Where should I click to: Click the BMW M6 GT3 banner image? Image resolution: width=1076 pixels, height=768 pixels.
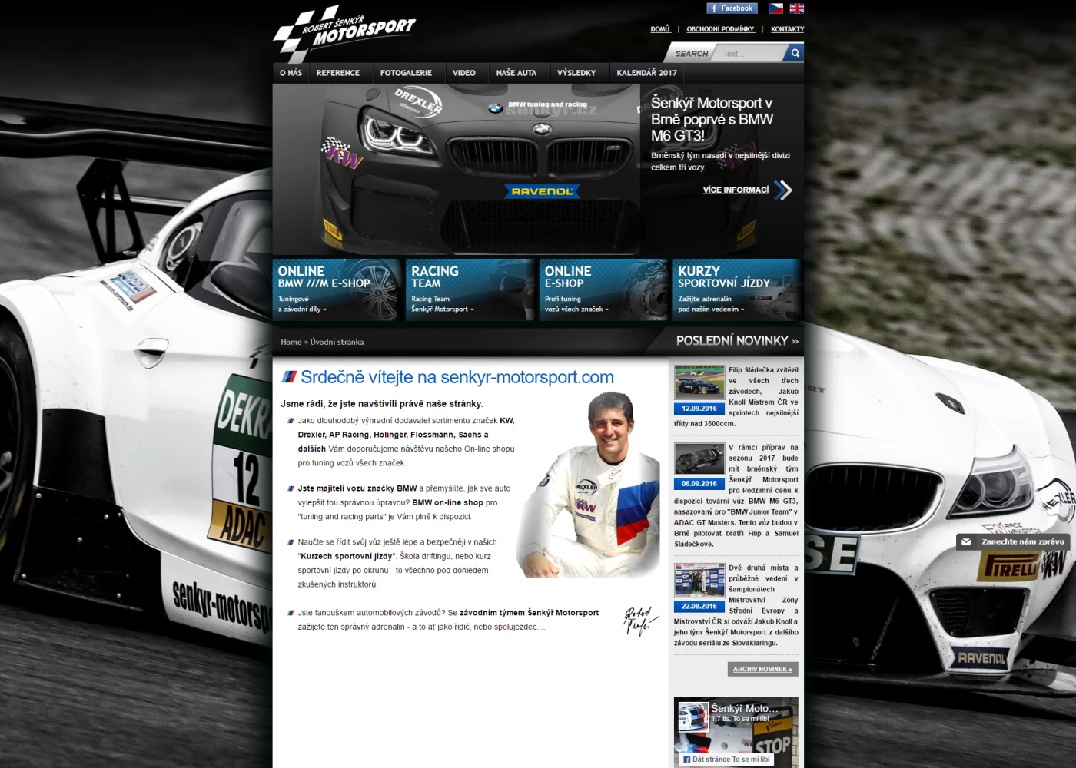(457, 169)
